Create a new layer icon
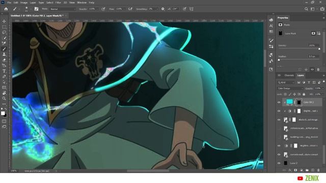 (x=313, y=170)
